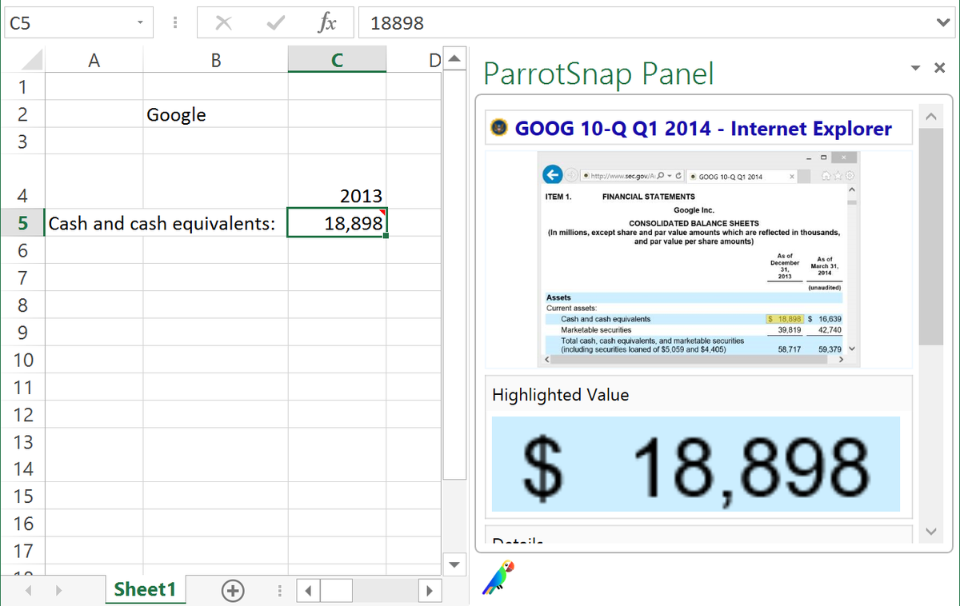The image size is (960, 606).
Task: Click ParrotSnap panel scroll up arrow
Action: (930, 118)
